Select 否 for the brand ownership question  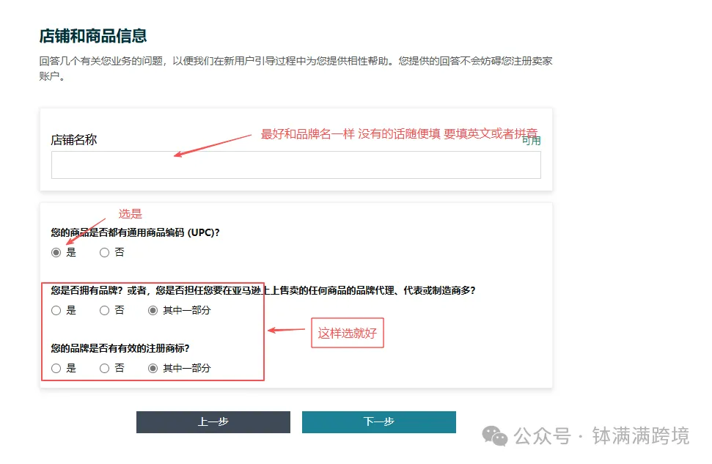[x=104, y=310]
